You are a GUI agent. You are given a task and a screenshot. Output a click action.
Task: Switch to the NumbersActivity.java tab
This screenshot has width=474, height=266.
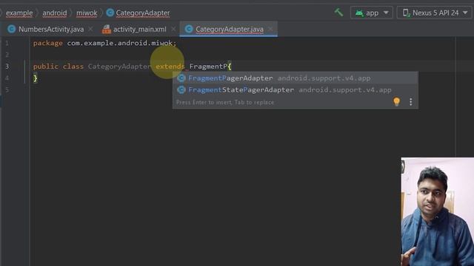pos(51,30)
